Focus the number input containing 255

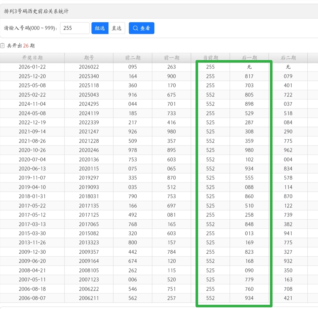point(74,28)
